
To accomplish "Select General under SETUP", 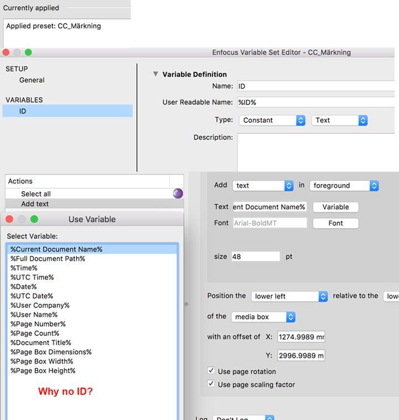I will tap(32, 80).
